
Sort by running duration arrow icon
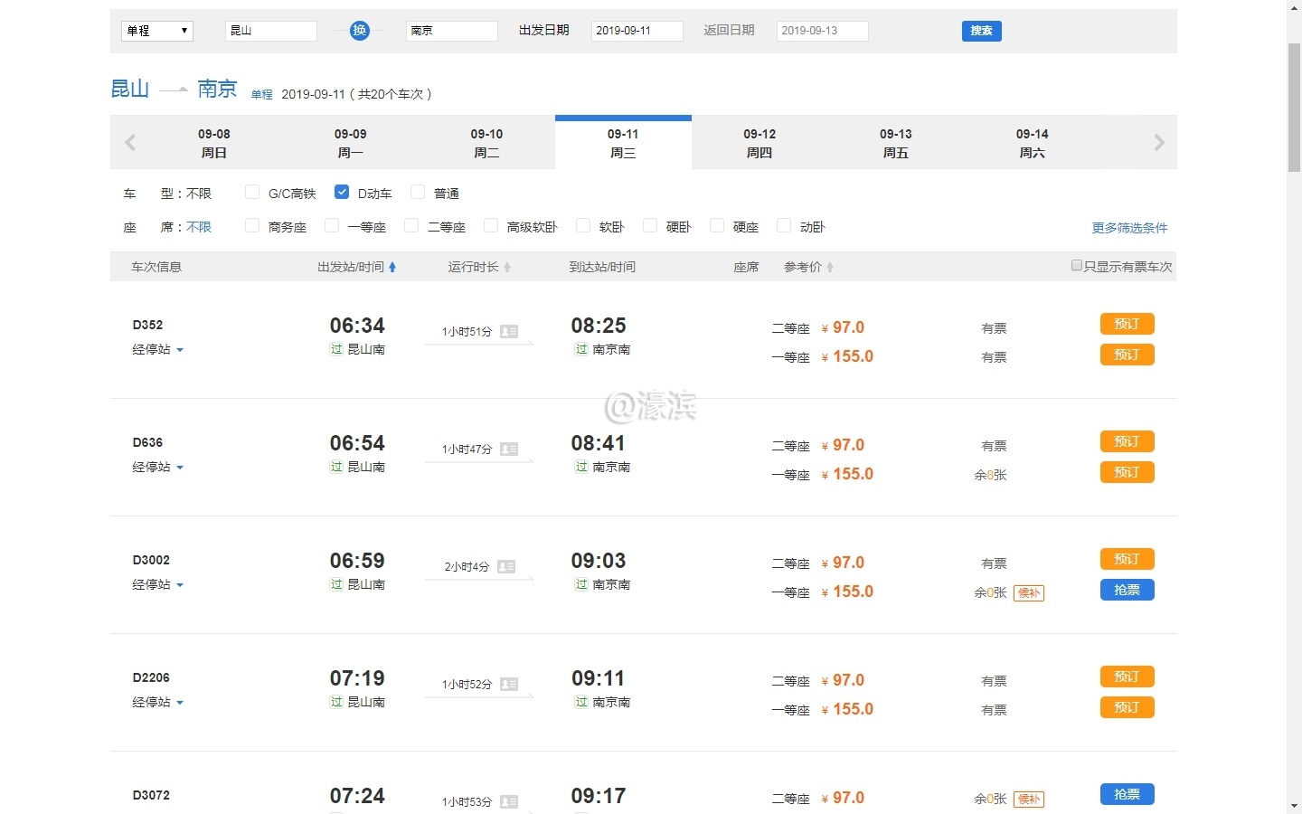point(507,268)
